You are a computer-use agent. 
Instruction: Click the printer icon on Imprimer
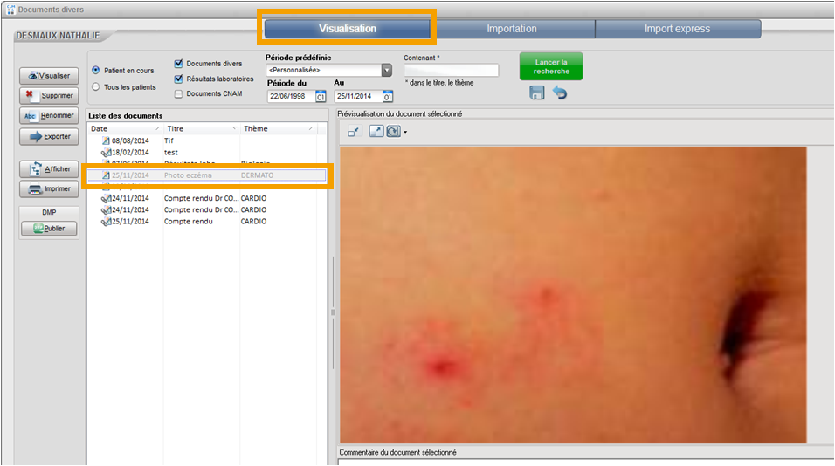[x=35, y=189]
